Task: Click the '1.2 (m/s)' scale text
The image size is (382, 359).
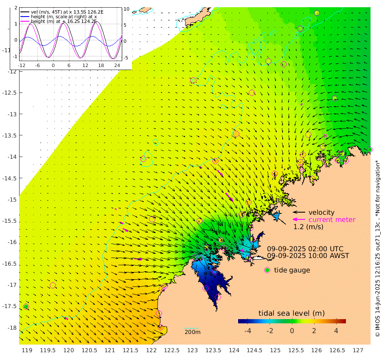Action: click(308, 227)
